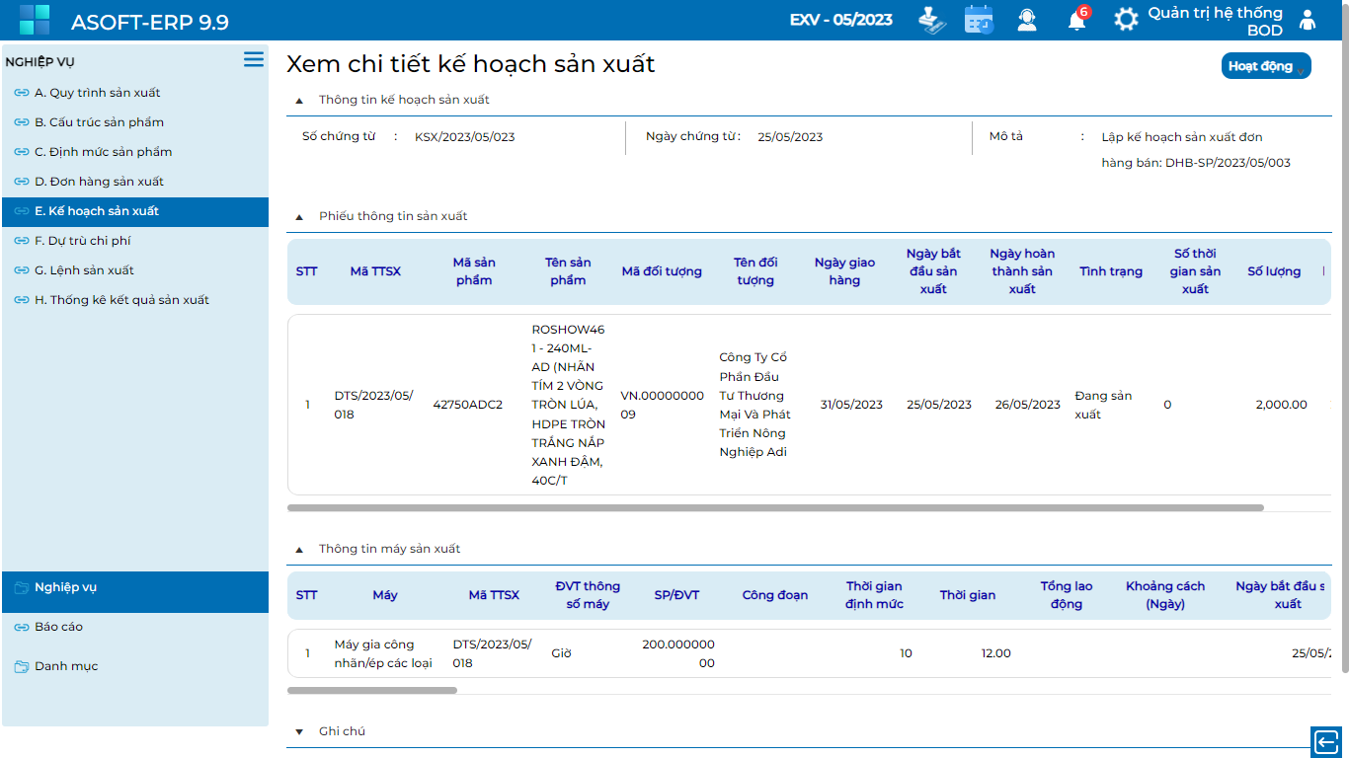Viewport: 1349px width, 758px height.
Task: Click the user profile icon
Action: [1308, 20]
